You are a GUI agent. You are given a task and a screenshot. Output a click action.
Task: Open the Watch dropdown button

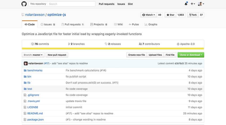(148, 15)
